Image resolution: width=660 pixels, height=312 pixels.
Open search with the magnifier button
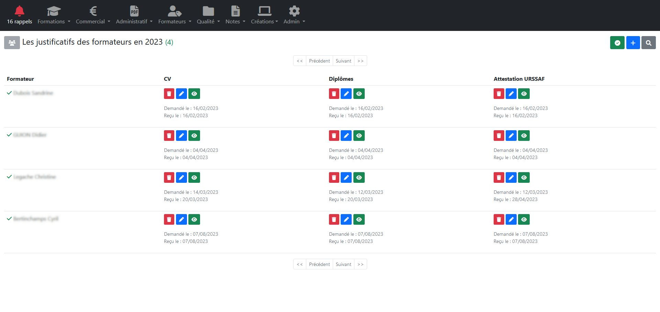(x=649, y=43)
